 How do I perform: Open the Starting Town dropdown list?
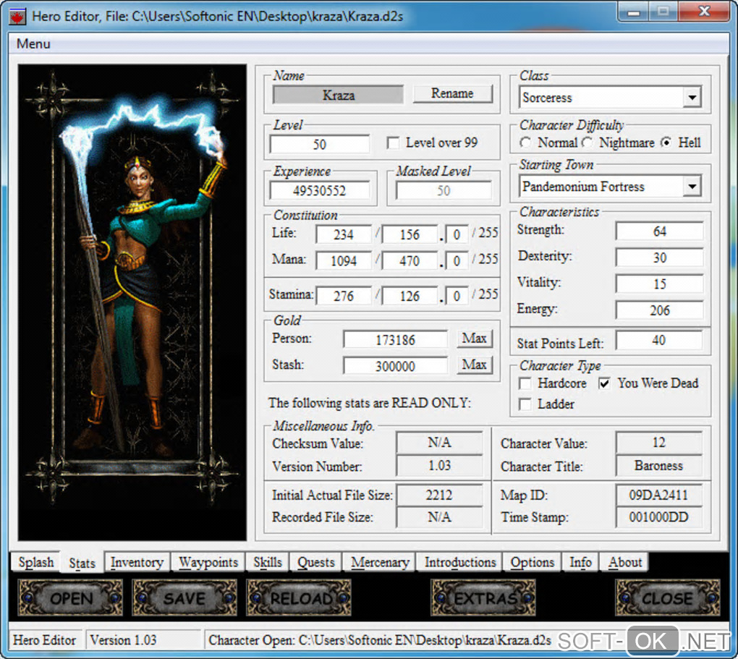(x=692, y=187)
